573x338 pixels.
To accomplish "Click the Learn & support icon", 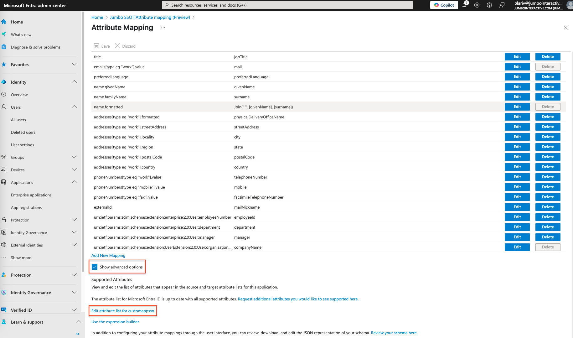I will [4, 322].
